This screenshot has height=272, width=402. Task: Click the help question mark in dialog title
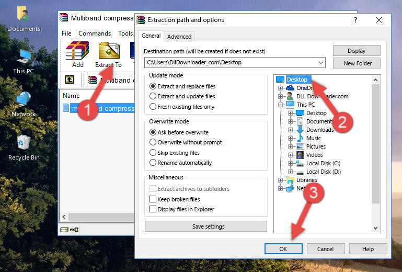tap(355, 20)
